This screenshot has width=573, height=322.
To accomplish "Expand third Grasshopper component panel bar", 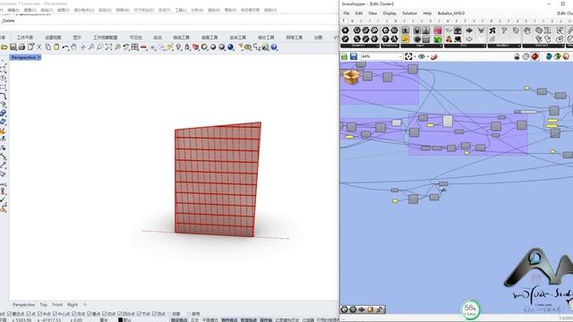I will (x=422, y=46).
